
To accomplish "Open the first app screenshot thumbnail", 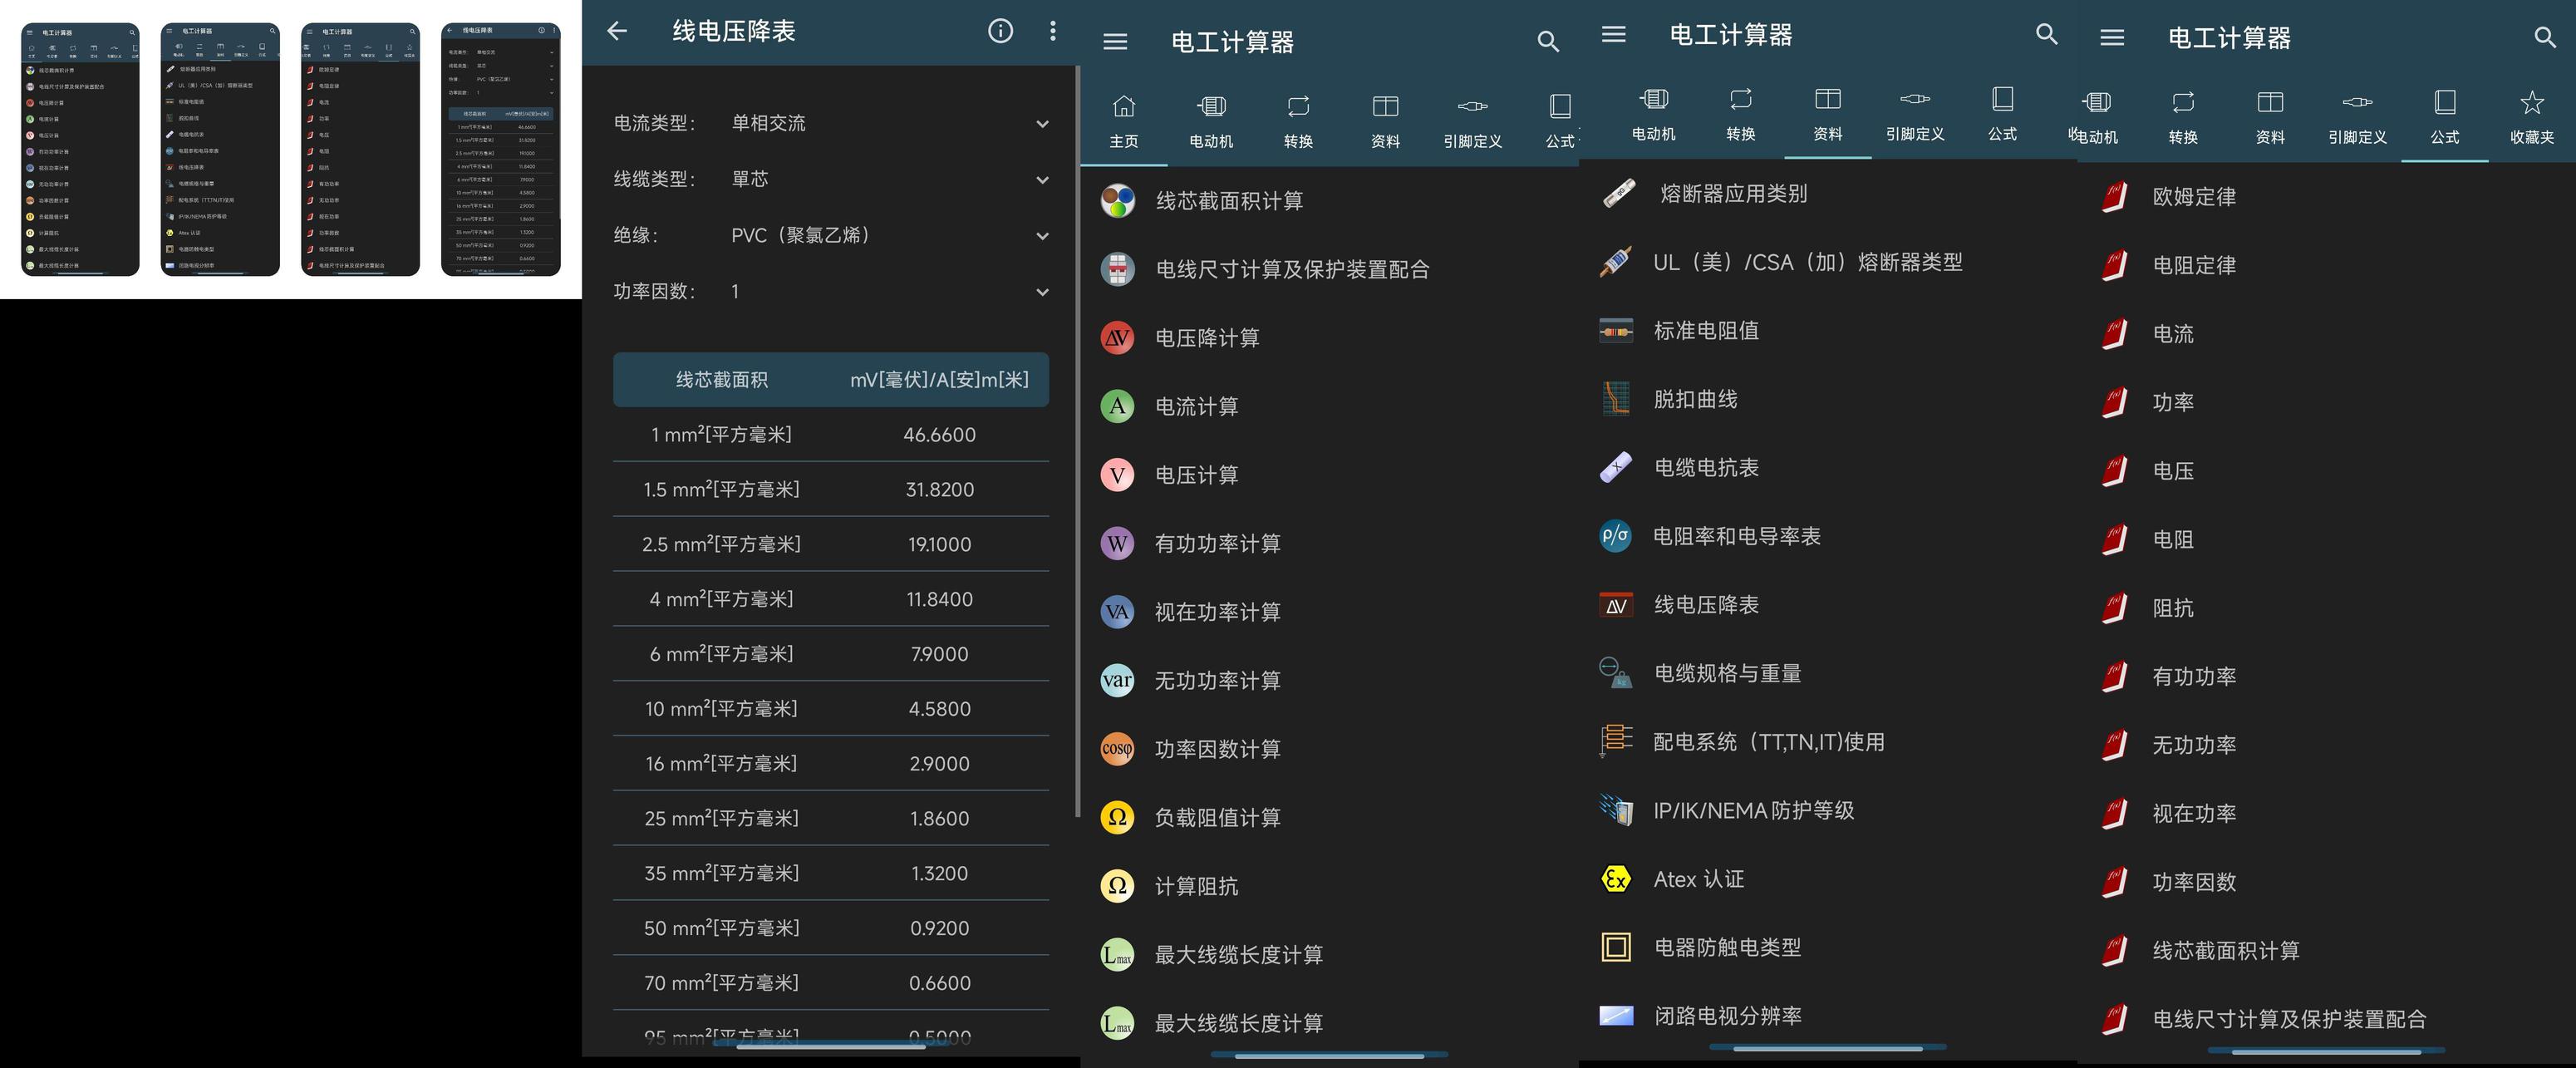I will pyautogui.click(x=80, y=150).
